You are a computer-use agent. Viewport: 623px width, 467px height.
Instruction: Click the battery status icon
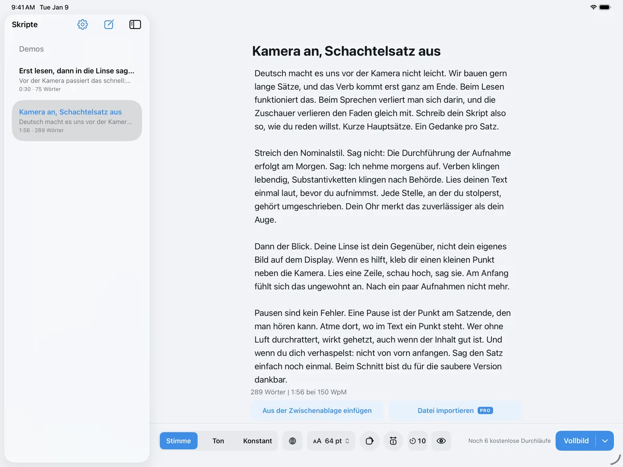(x=605, y=7)
